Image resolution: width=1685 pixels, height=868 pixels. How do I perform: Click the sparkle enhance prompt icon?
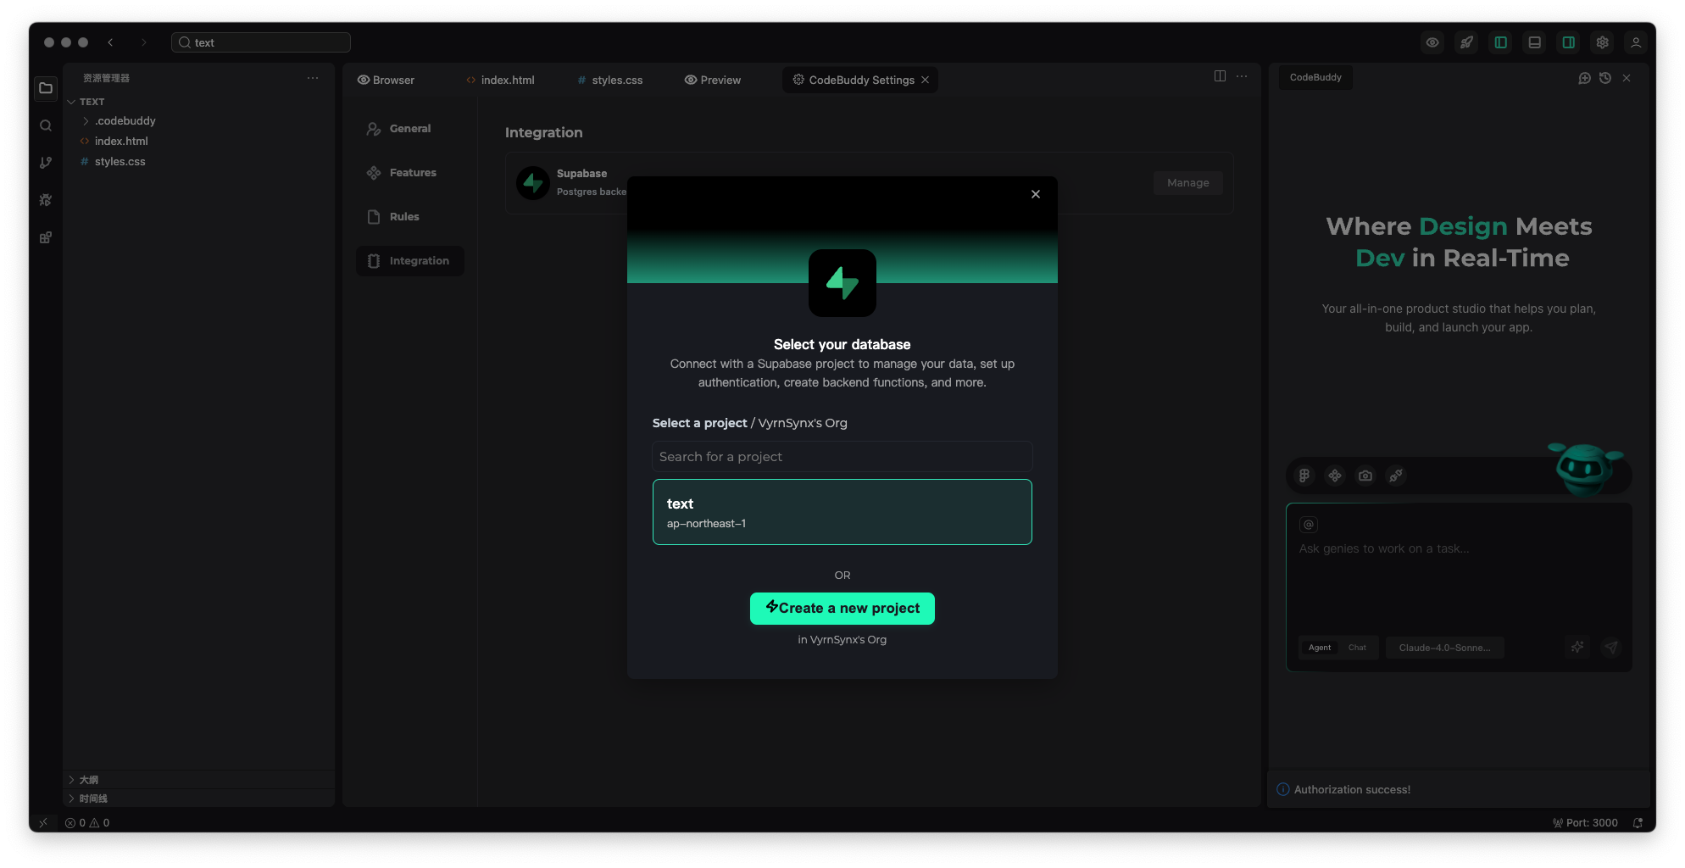[x=1577, y=648]
